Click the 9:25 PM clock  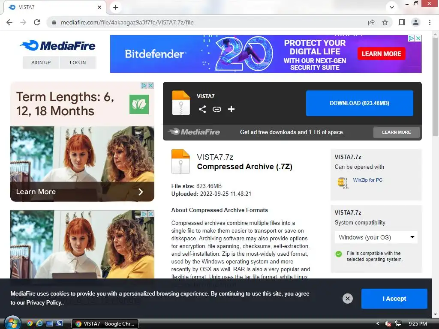[418, 324]
